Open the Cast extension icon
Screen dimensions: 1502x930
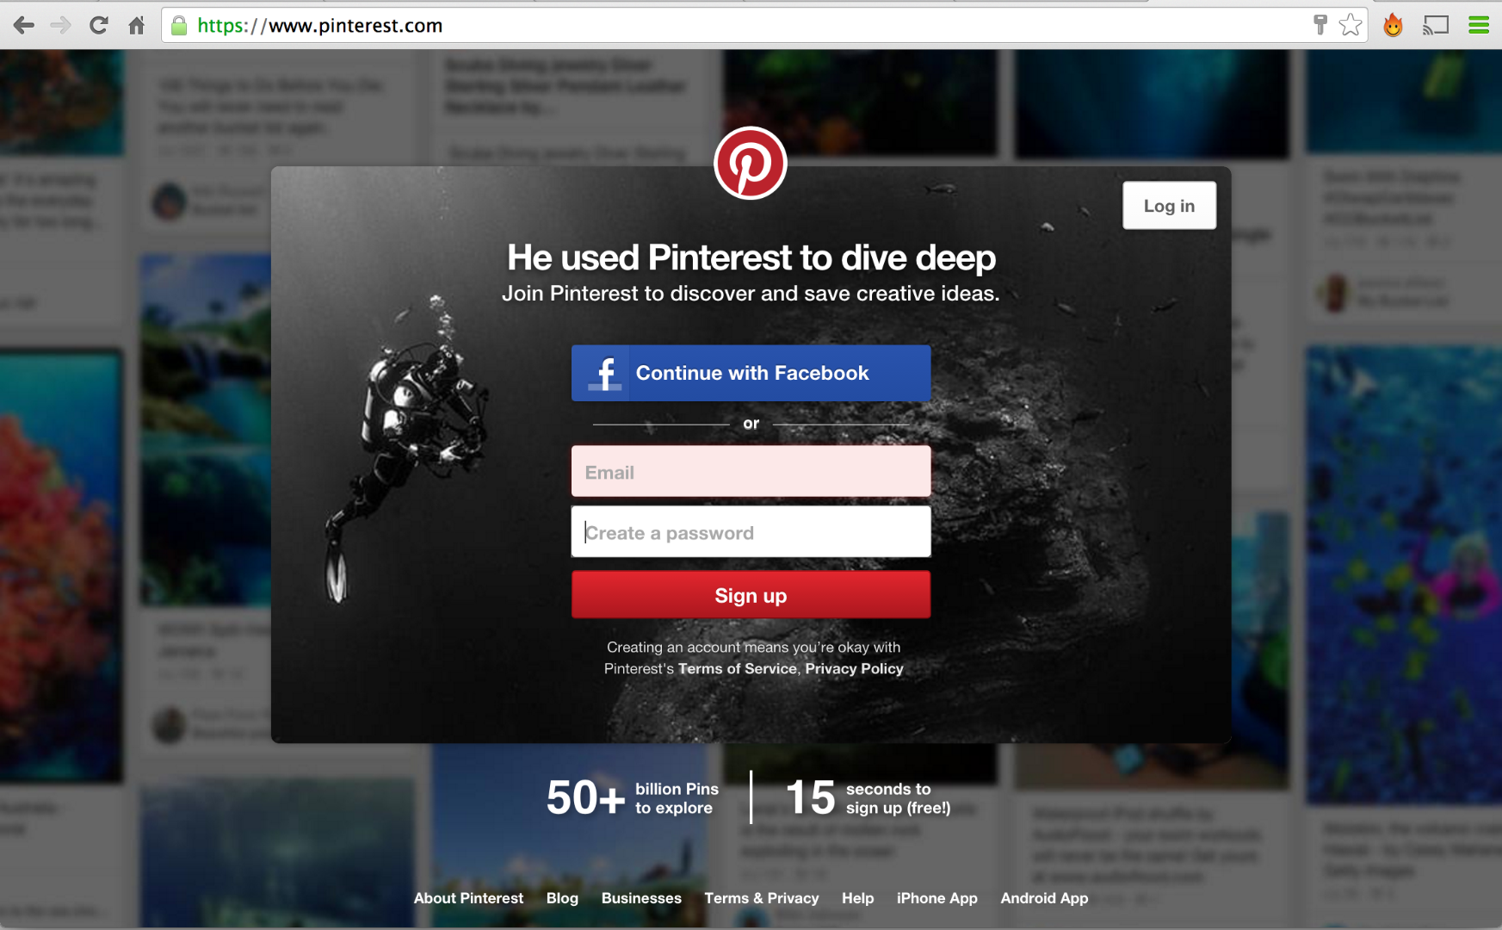tap(1436, 25)
